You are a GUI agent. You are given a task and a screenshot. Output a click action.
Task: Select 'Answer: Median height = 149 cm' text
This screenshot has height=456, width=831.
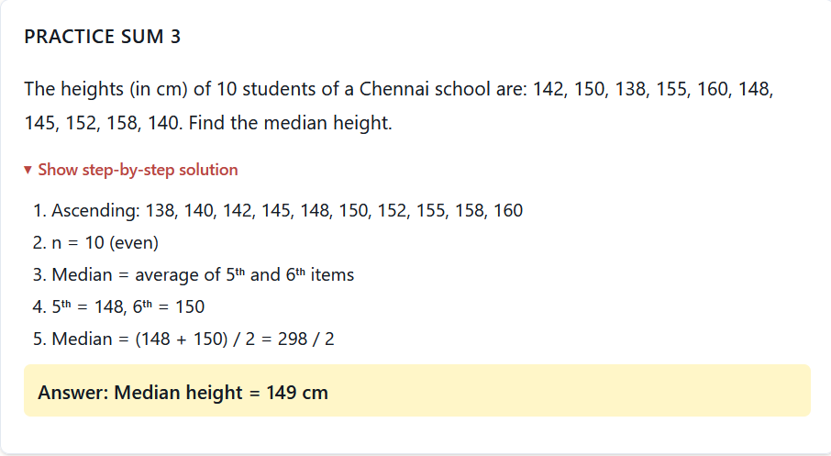point(183,393)
